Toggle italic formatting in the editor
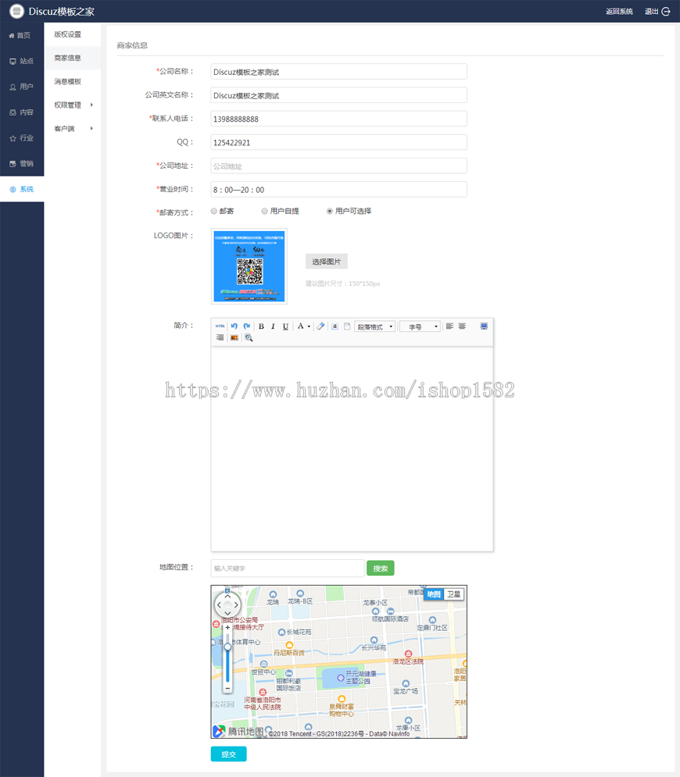Viewport: 680px width, 777px height. (273, 326)
